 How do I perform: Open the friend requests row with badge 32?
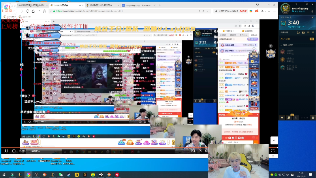(297, 39)
